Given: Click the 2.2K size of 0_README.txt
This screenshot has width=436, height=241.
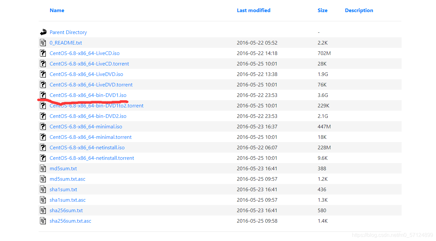Looking at the screenshot, I should click(x=323, y=43).
